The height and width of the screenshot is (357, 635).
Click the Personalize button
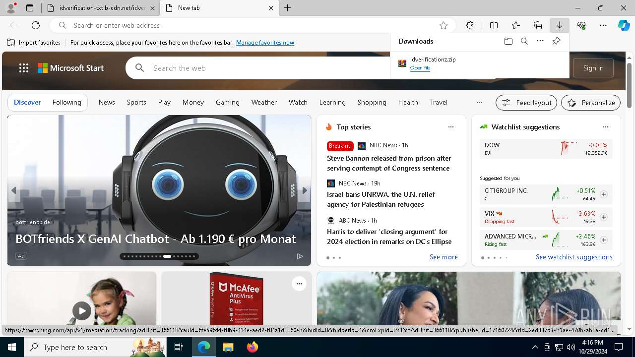(591, 103)
